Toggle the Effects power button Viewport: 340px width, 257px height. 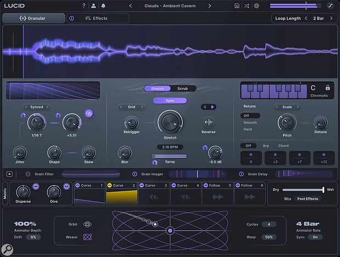(71, 19)
